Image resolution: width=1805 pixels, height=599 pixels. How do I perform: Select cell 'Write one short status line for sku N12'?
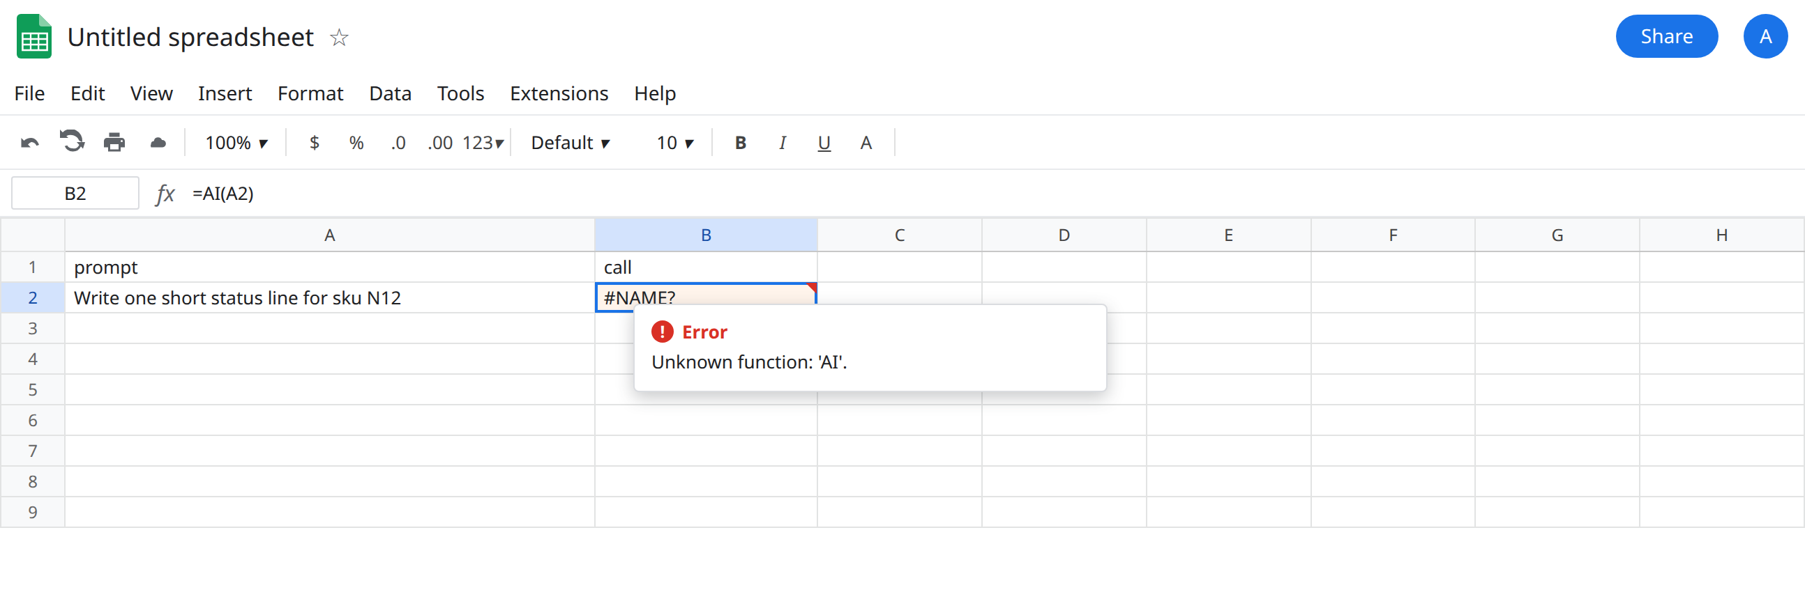(329, 297)
